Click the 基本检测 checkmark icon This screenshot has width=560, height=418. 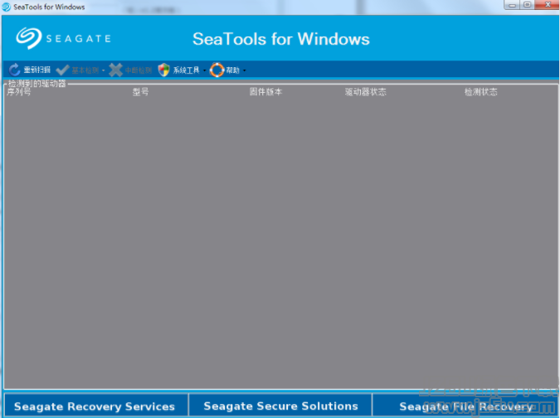click(x=62, y=70)
